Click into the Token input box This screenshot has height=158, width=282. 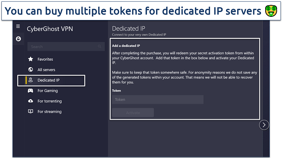(x=157, y=99)
